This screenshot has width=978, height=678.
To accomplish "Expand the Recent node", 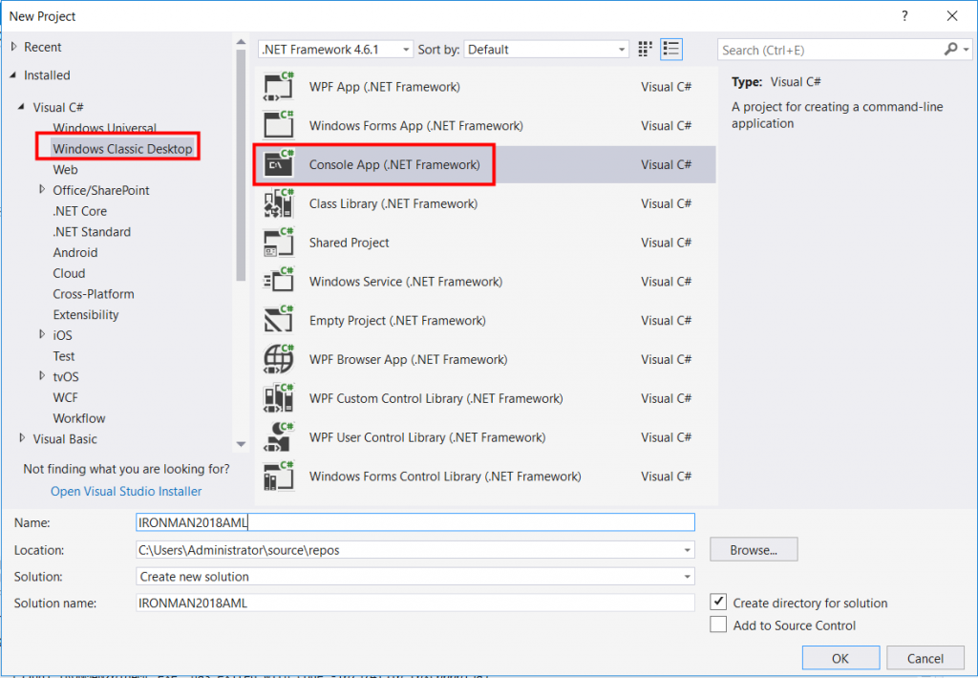I will 13,47.
